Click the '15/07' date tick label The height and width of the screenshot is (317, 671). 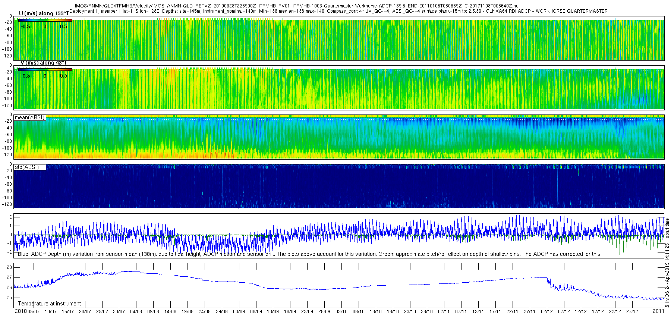(x=68, y=312)
